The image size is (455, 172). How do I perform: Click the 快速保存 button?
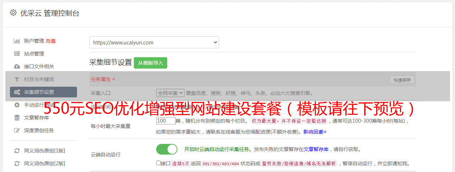click(x=402, y=80)
